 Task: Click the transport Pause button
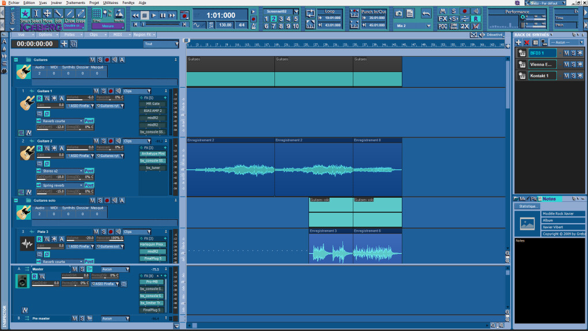click(163, 16)
